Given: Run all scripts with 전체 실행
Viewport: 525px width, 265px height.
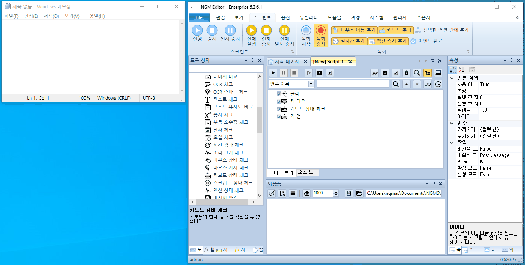Looking at the screenshot, I should point(252,36).
